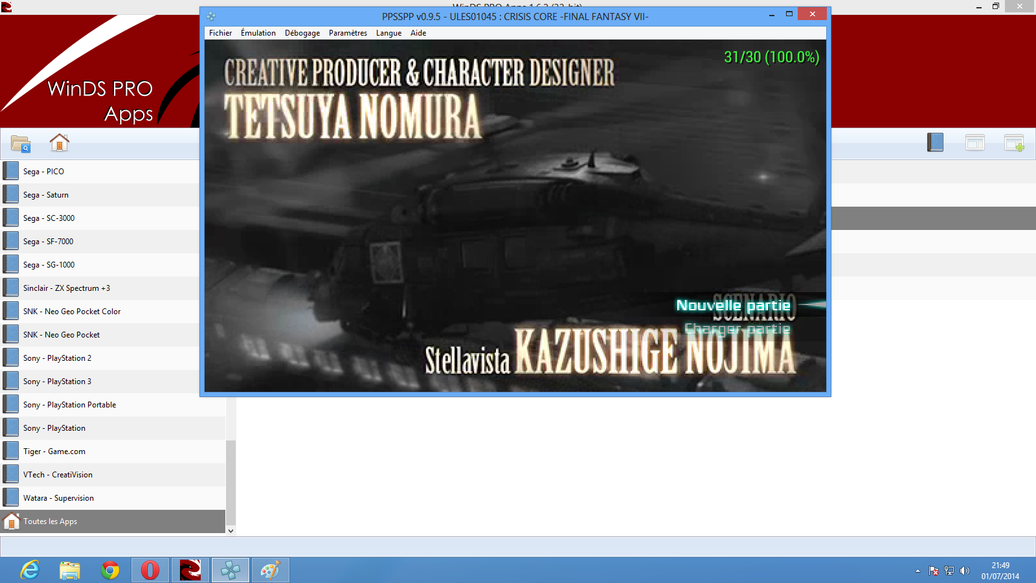Click the PPSSPP title bar app icon
The width and height of the screenshot is (1036, 583).
coord(211,16)
